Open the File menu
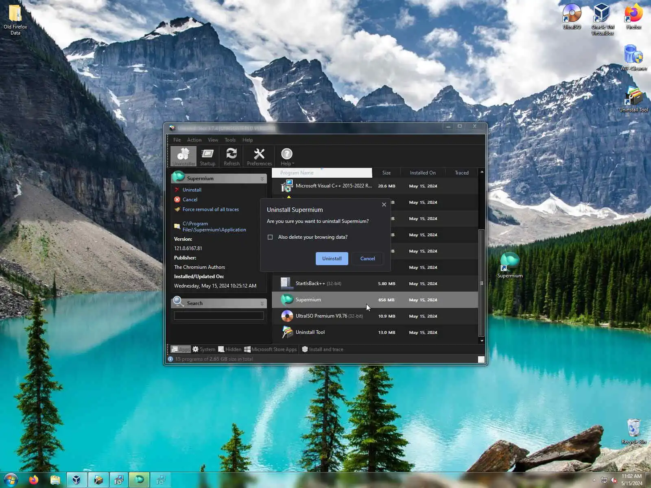The width and height of the screenshot is (651, 488). coord(177,140)
